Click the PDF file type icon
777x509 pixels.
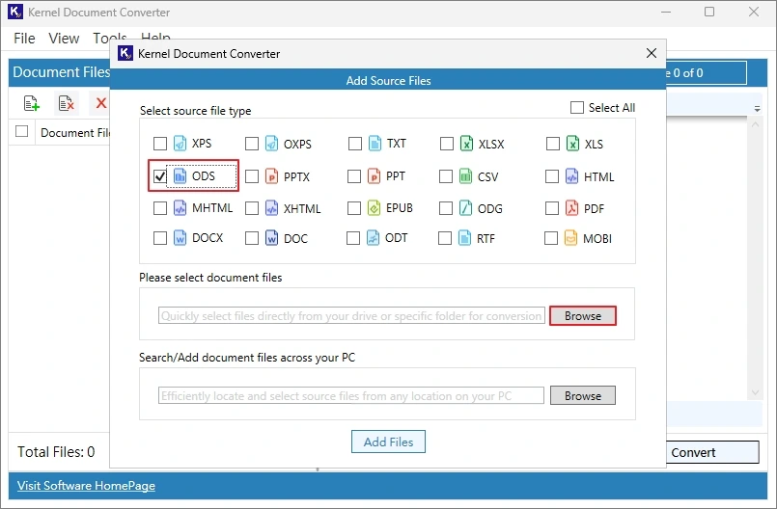pos(571,208)
